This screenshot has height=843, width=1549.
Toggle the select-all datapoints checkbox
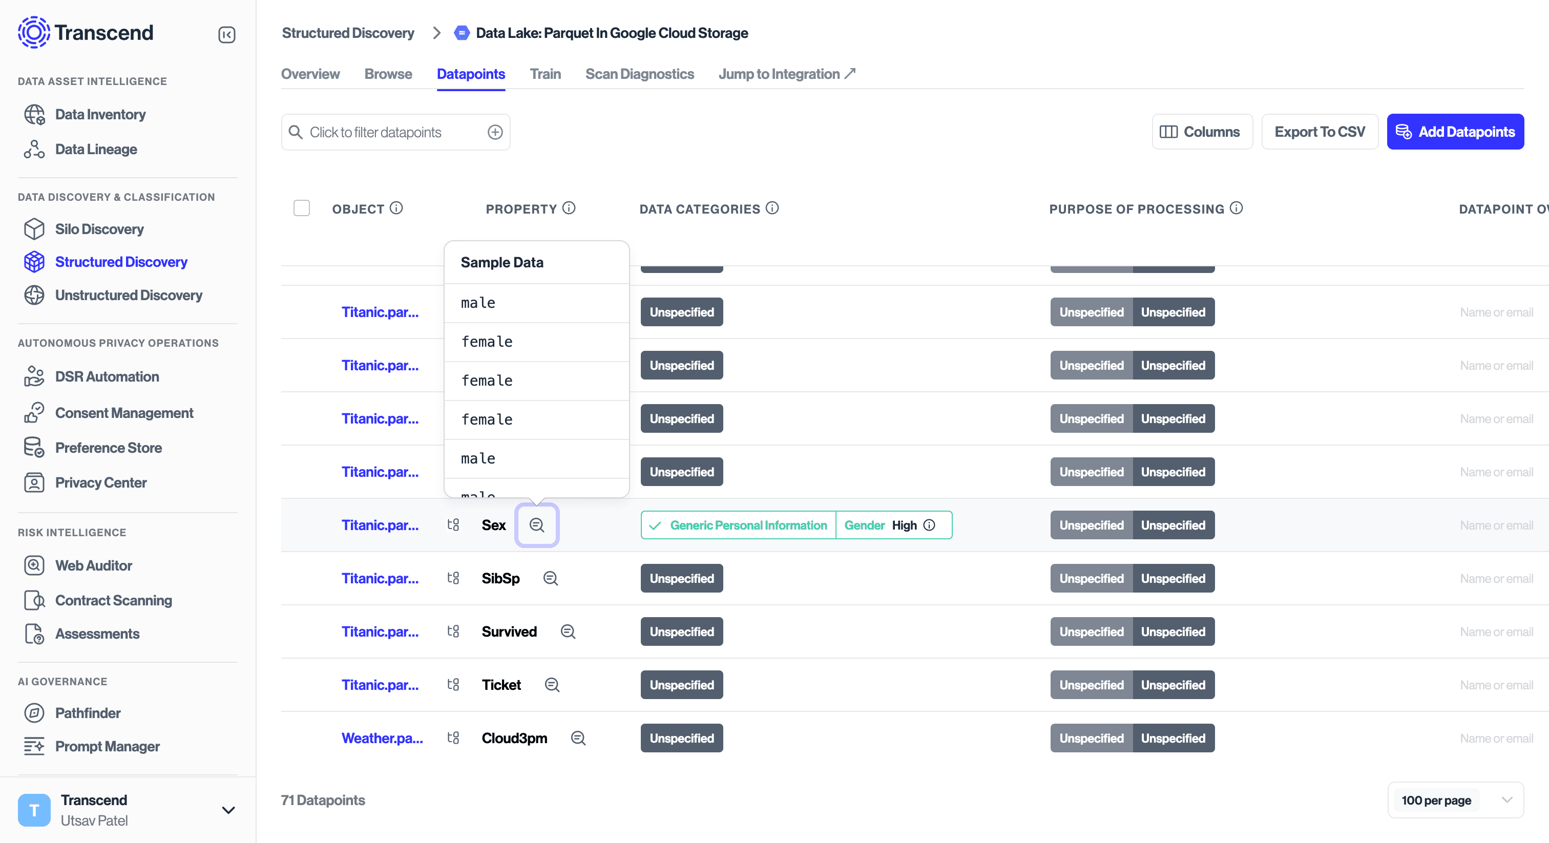[x=301, y=208]
